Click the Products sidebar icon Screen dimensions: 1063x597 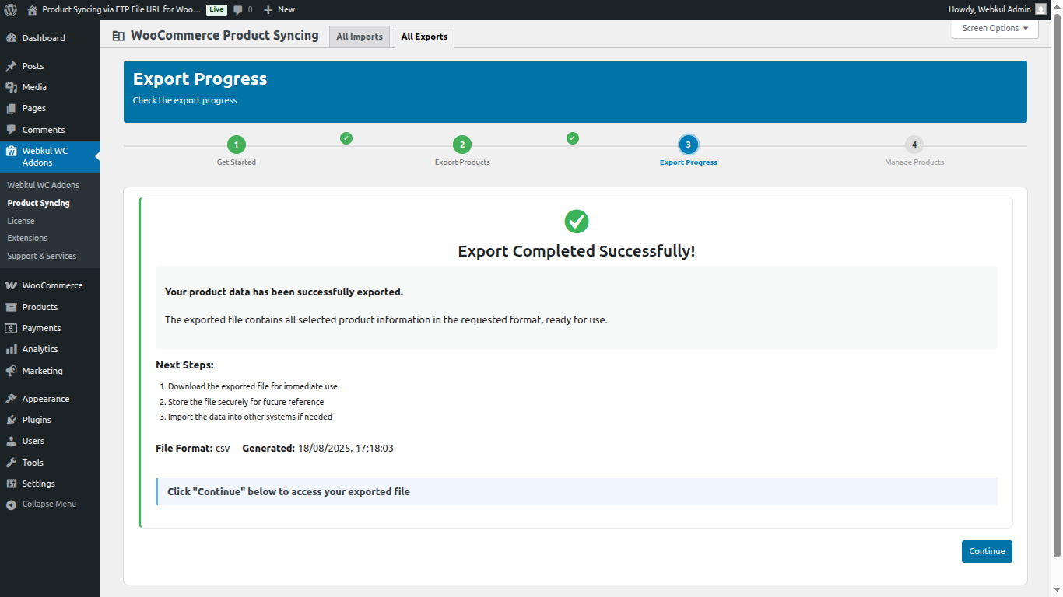click(x=13, y=306)
